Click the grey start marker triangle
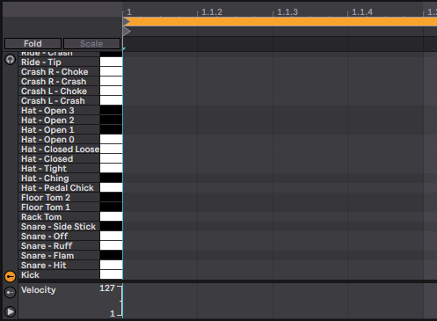437x321 pixels. coord(127,31)
